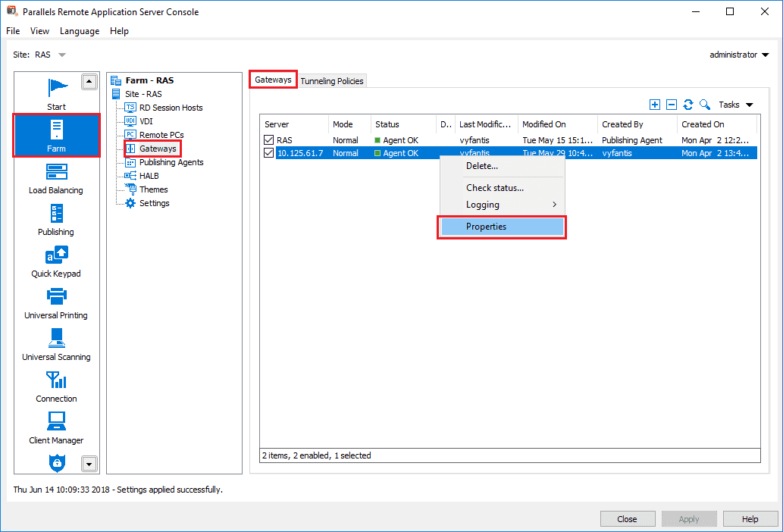
Task: Open the Publishing category icon
Action: (56, 213)
